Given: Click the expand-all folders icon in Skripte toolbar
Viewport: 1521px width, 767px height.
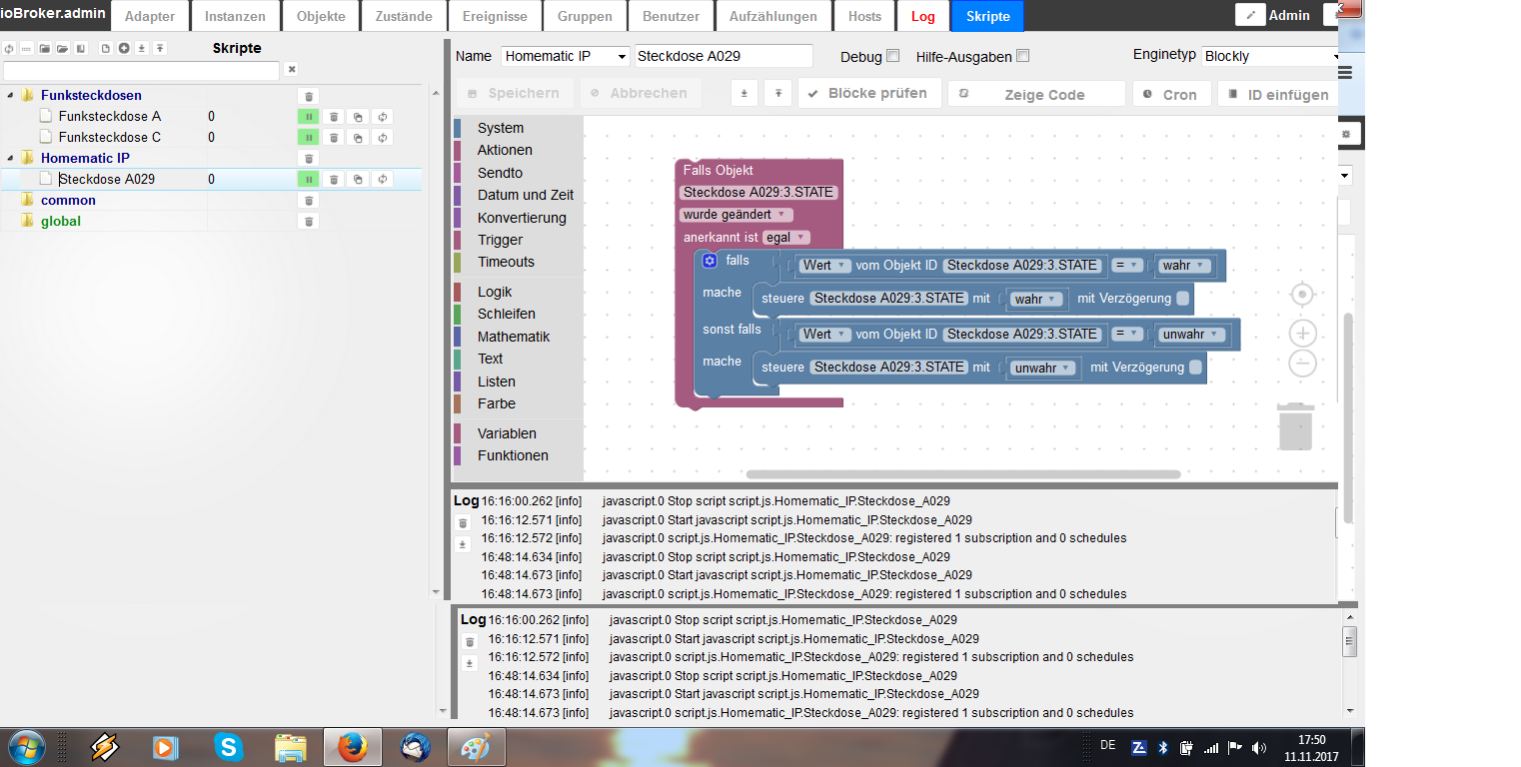Looking at the screenshot, I should [x=63, y=48].
